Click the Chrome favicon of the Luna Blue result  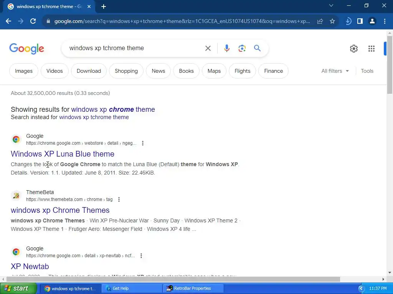pyautogui.click(x=16, y=139)
